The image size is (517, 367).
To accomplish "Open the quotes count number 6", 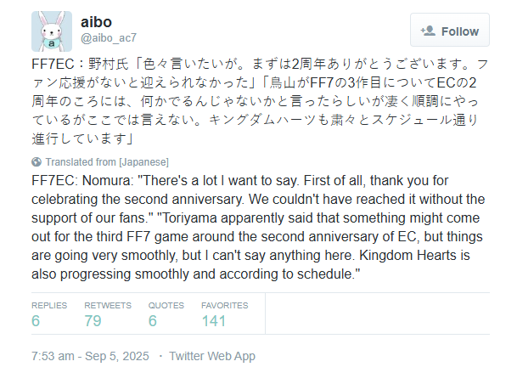I will (x=153, y=321).
